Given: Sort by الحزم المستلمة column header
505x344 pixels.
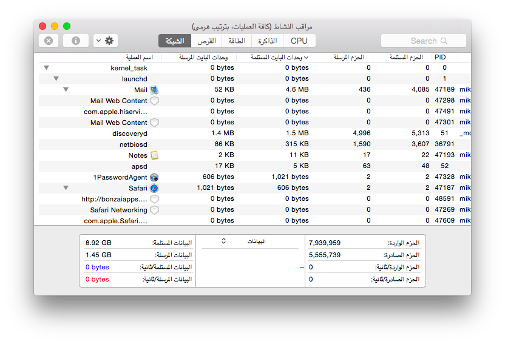Looking at the screenshot, I should point(406,57).
